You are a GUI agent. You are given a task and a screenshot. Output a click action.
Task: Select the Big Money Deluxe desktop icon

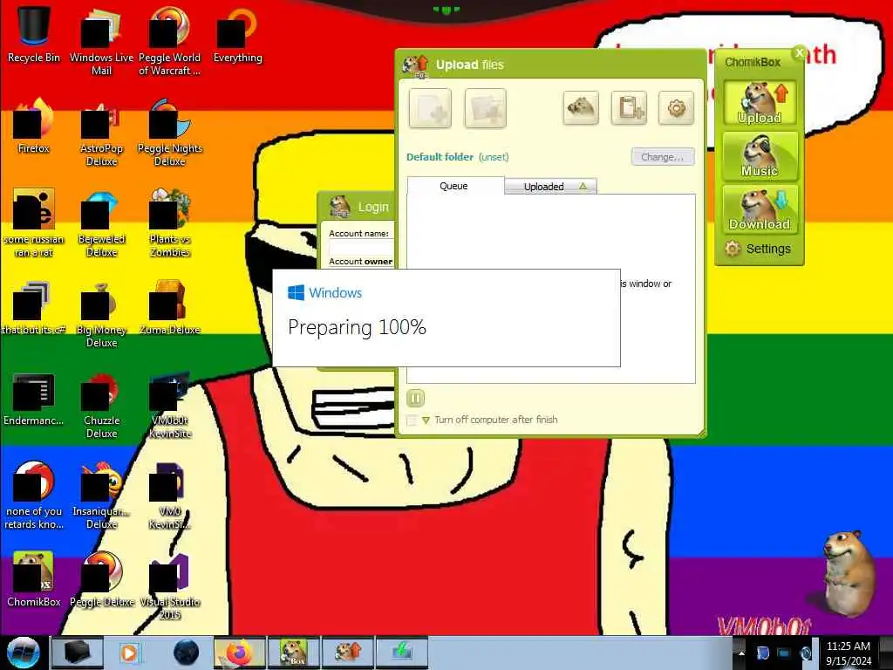click(101, 313)
